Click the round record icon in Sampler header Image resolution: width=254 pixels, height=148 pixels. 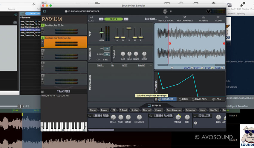point(165,11)
